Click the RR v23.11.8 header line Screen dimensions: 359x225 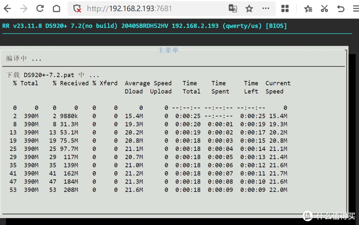145,26
